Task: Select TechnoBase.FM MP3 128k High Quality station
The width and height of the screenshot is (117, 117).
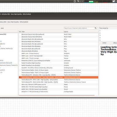Action: pyautogui.click(x=58, y=80)
